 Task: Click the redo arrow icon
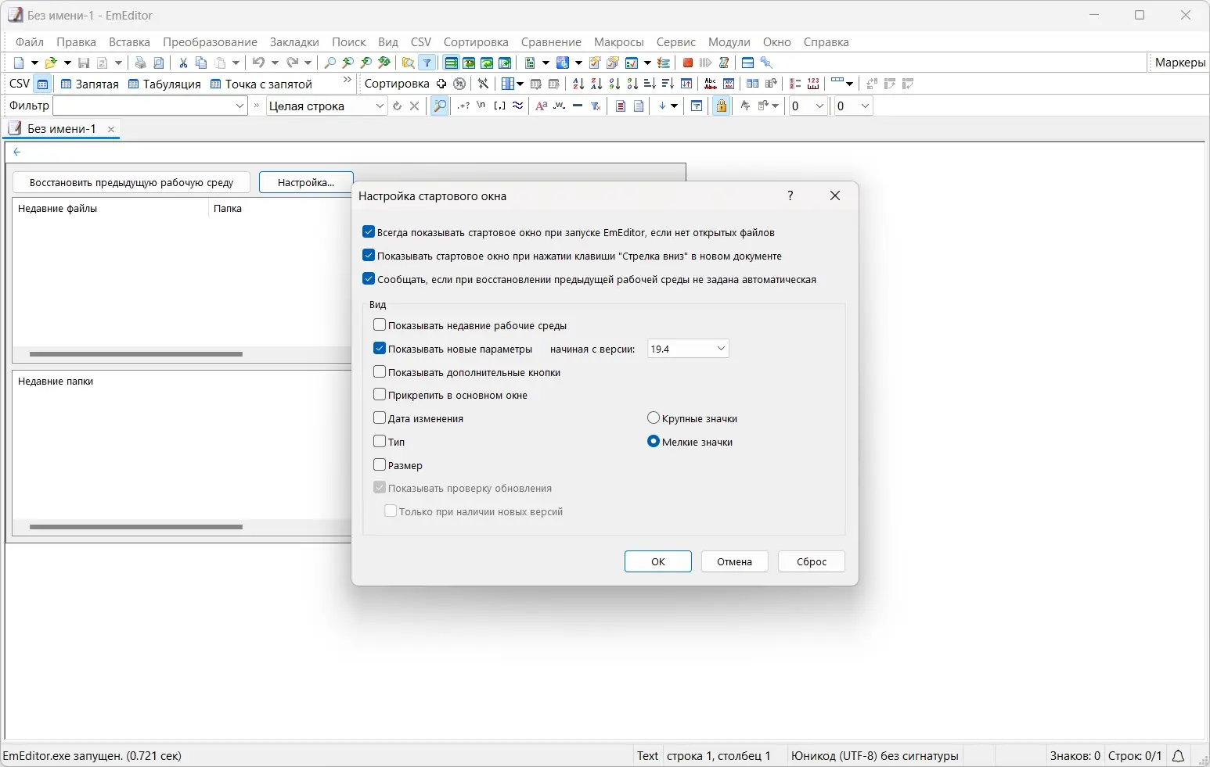coord(292,63)
